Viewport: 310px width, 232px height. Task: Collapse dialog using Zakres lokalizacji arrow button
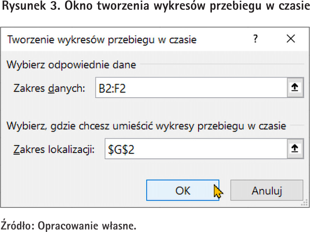tap(295, 149)
